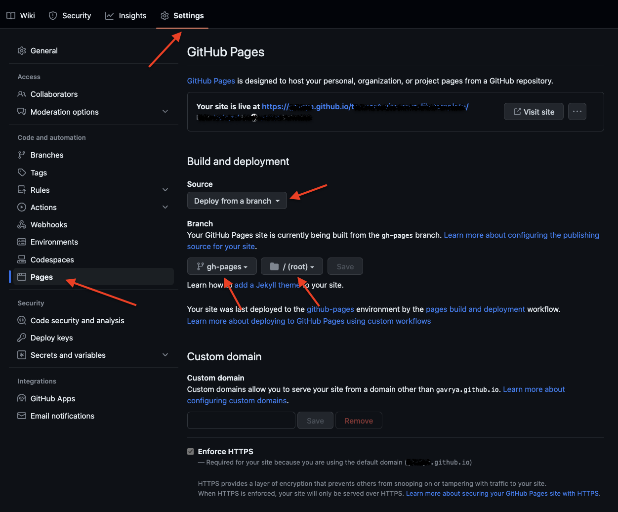
Task: Select Collaborators in the sidebar
Action: click(x=94, y=94)
